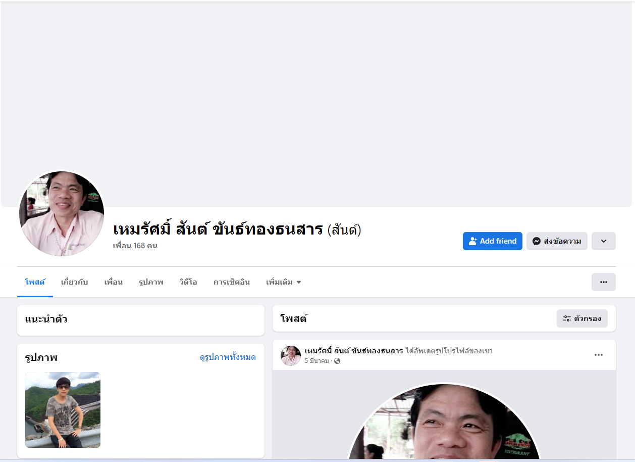Click the แนะนำตัว section heading
635x462 pixels.
(46, 319)
